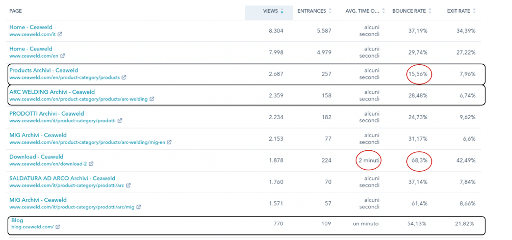
Task: Select exit rate value 21,82%
Action: click(464, 224)
